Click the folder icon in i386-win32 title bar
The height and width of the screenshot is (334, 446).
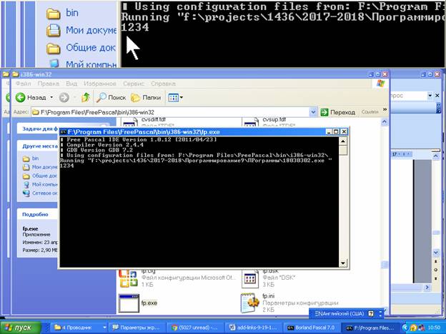pyautogui.click(x=15, y=74)
